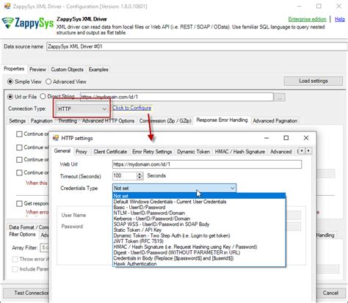
Task: Choose Basic - UserID/Password credentials
Action: coord(199,208)
